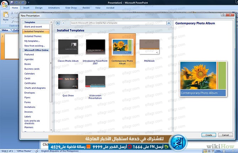Redo with the Quick Access toolbar icon
This screenshot has width=238, height=153.
pyautogui.click(x=23, y=2)
